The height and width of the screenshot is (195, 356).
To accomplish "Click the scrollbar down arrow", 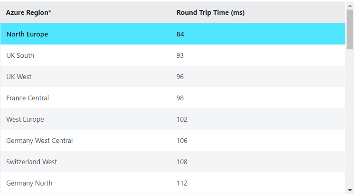I will click(350, 190).
